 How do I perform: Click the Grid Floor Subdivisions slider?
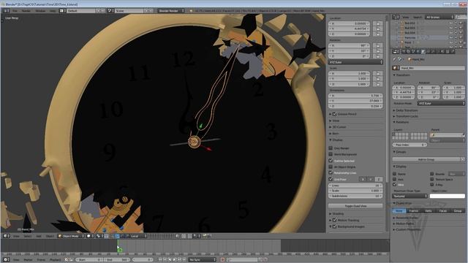click(355, 196)
